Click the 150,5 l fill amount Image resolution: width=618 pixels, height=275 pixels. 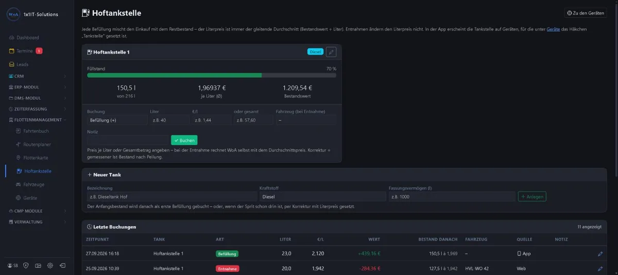126,88
